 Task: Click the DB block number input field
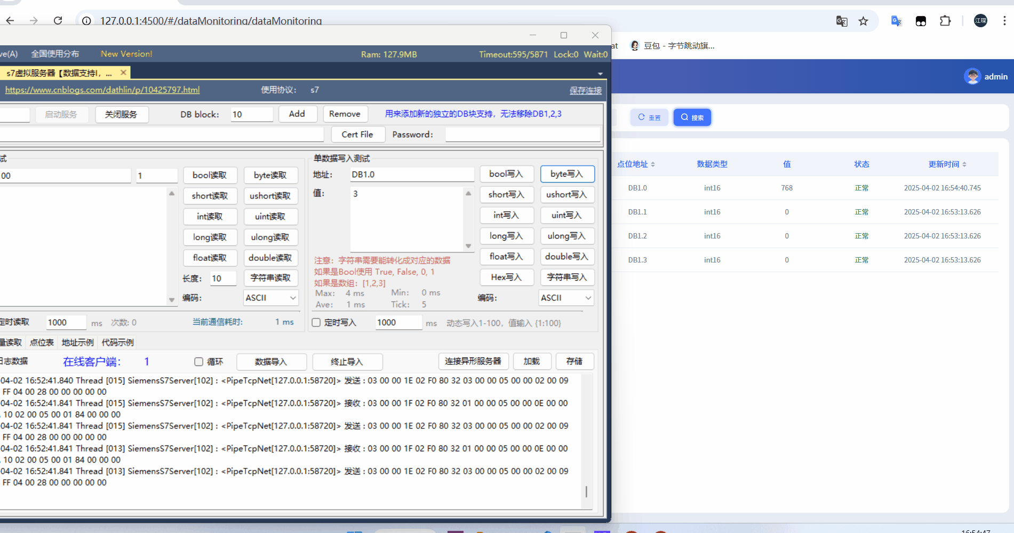click(251, 114)
